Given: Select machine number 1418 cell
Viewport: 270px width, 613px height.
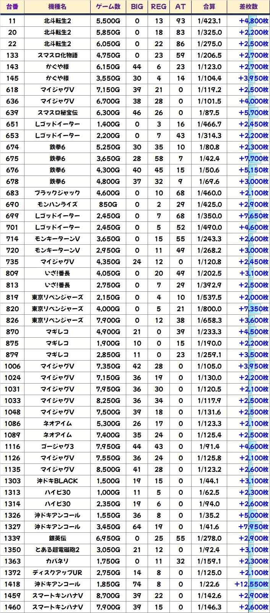Looking at the screenshot, I should (x=12, y=584).
